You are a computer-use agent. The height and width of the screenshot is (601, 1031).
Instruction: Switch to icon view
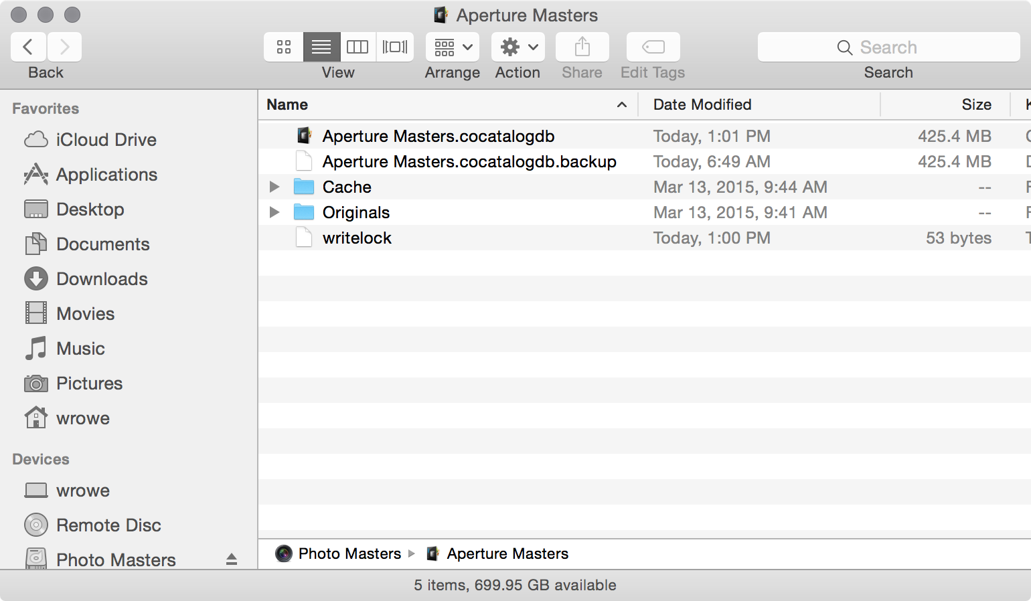pos(284,47)
